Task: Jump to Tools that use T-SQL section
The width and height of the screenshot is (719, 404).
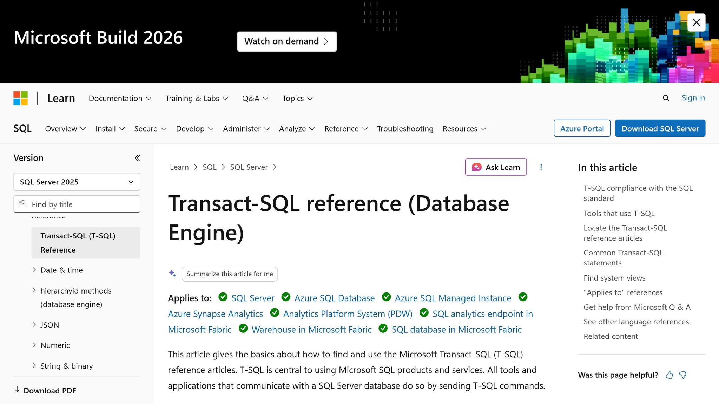Action: (x=619, y=213)
